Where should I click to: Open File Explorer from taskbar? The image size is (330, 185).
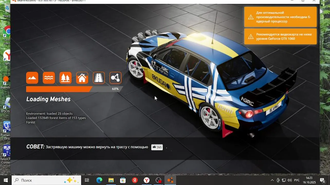(x=111, y=180)
